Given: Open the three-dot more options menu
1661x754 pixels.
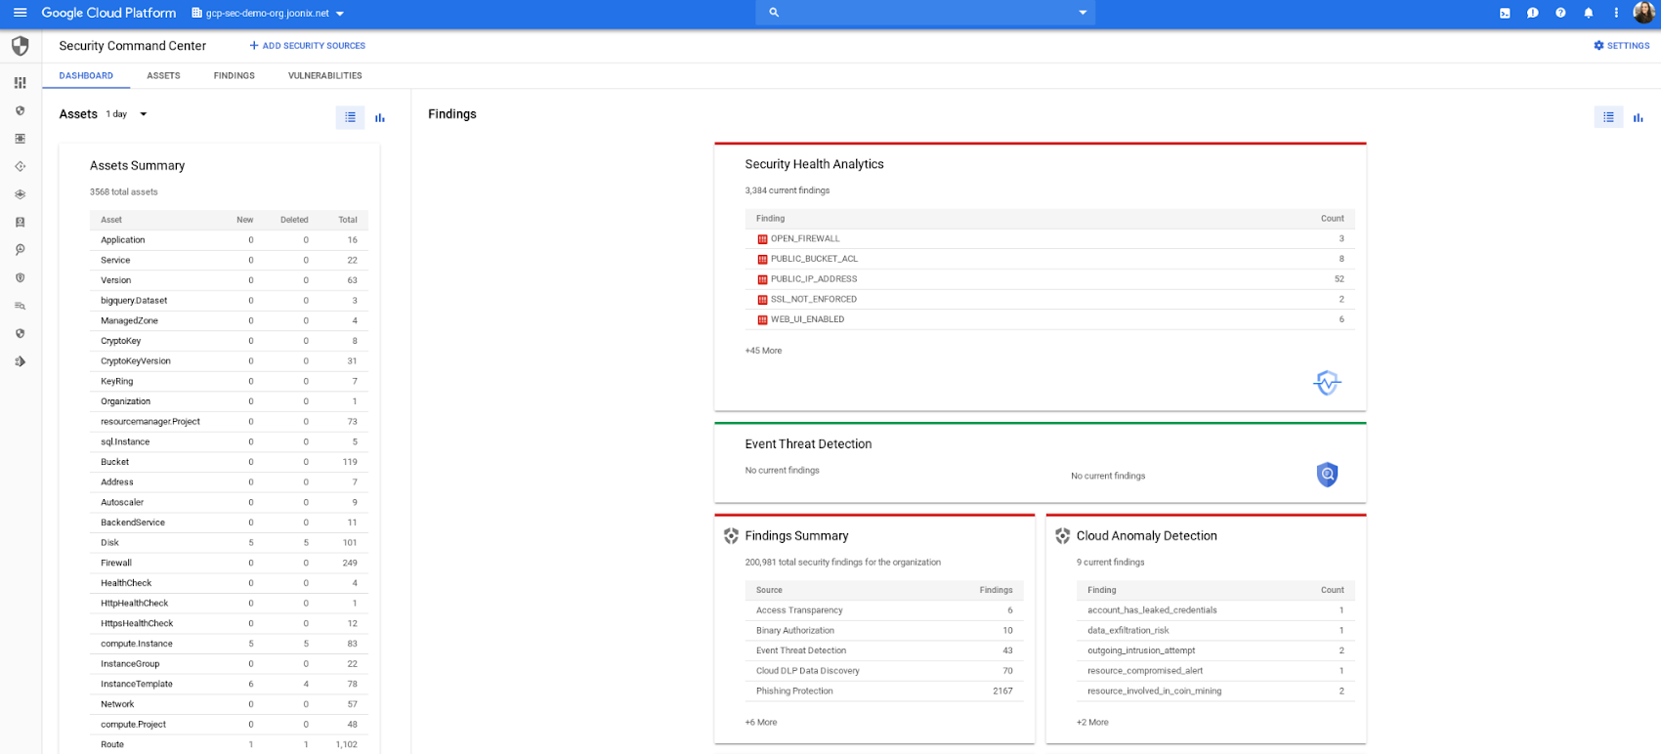Looking at the screenshot, I should [x=1616, y=13].
